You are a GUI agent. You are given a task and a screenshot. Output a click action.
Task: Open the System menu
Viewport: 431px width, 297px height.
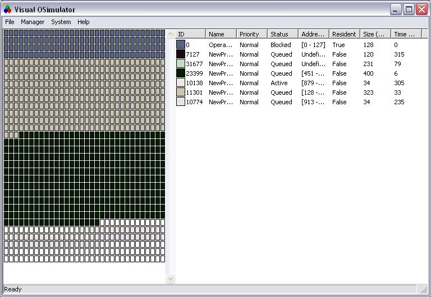click(61, 22)
